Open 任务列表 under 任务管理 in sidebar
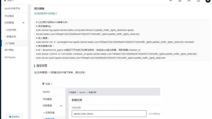212x119 pixels. 11,30
